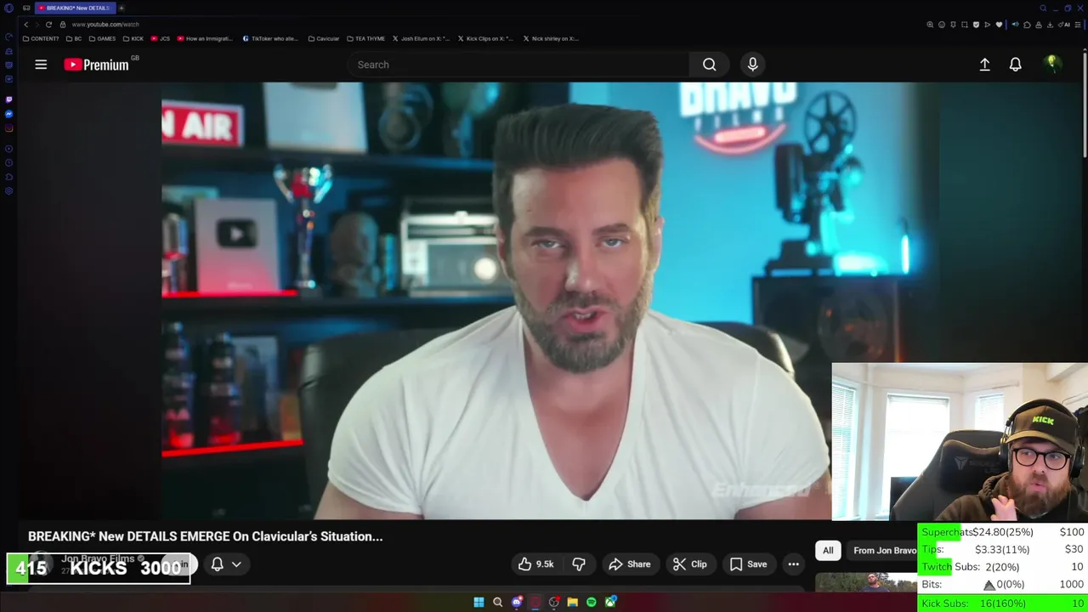Open sidebar settings gear icon
The image size is (1088, 612).
pos(8,191)
